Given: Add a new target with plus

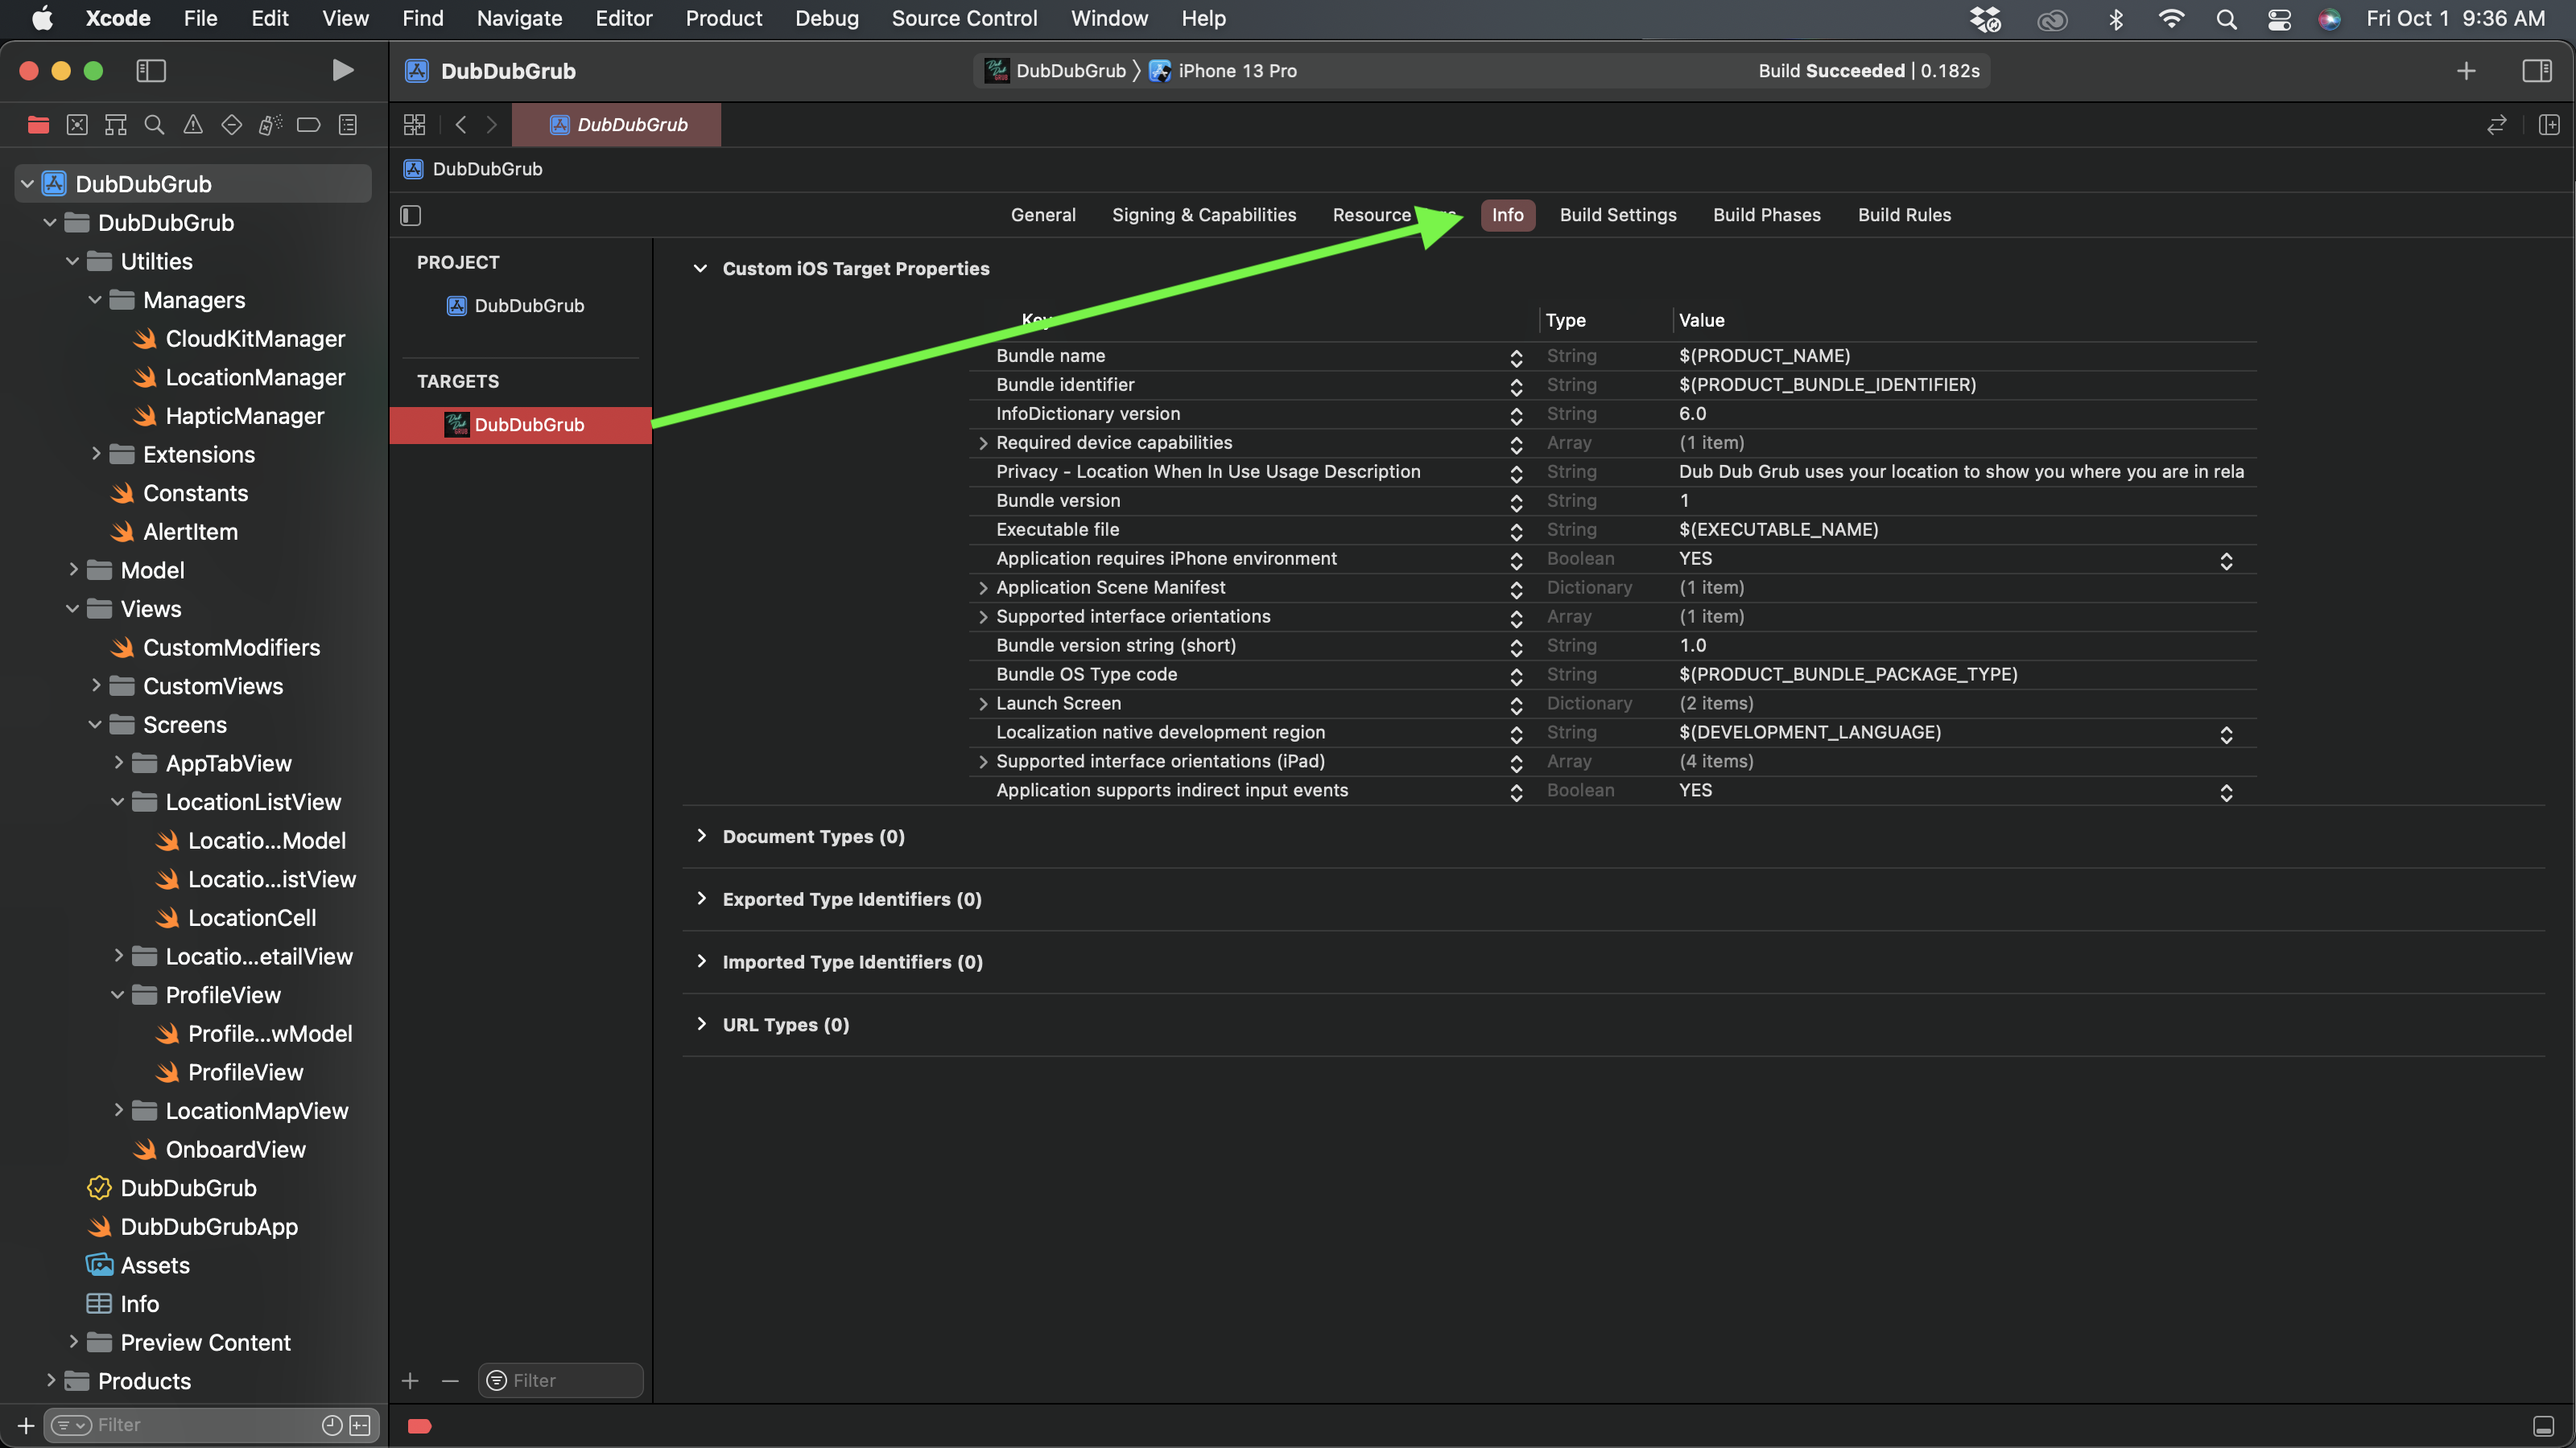Looking at the screenshot, I should tap(410, 1380).
